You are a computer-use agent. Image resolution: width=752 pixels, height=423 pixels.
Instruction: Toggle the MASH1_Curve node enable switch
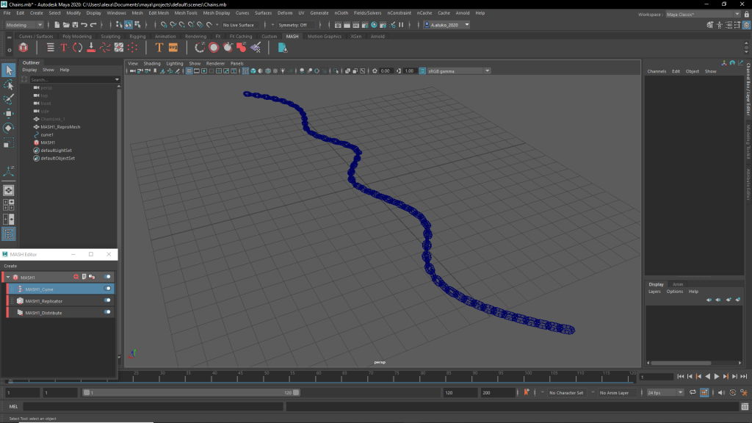click(108, 289)
